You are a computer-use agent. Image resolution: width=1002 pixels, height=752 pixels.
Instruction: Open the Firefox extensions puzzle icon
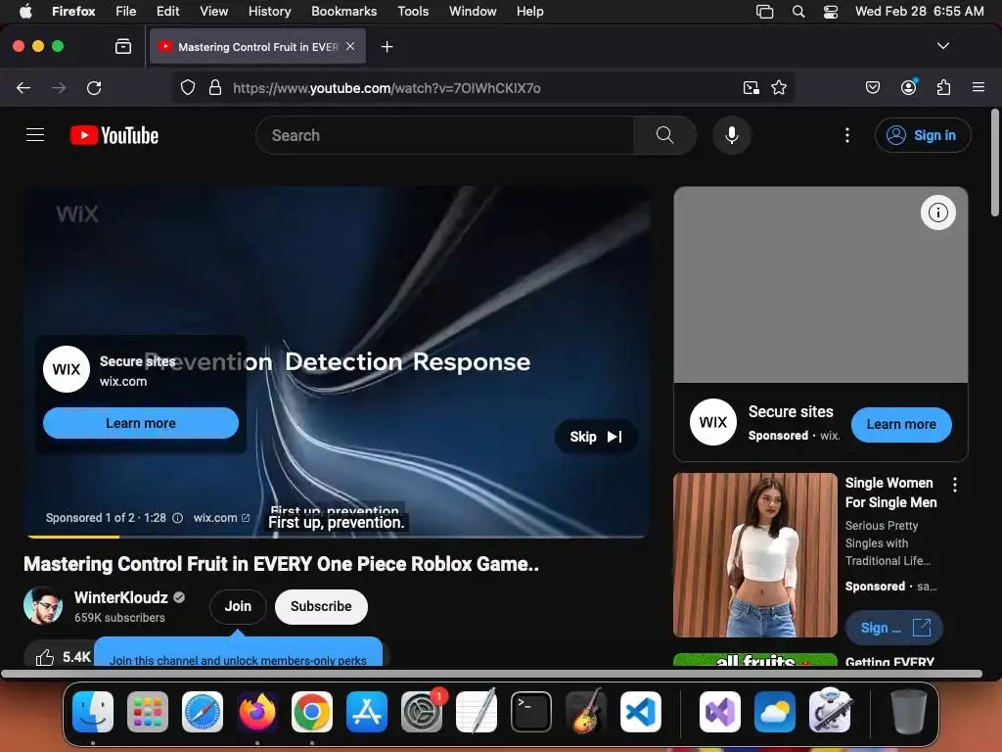(x=943, y=87)
